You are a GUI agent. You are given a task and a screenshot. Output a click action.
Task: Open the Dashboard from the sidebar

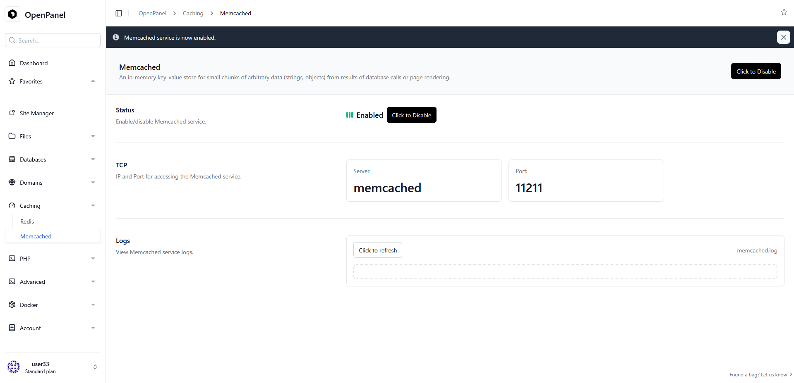[34, 63]
